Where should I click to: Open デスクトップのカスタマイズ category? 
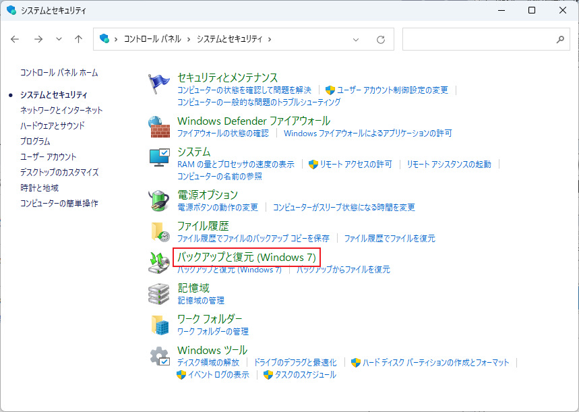click(59, 172)
